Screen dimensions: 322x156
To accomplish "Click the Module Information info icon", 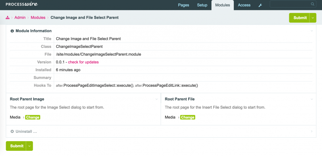I will [x=12, y=31].
